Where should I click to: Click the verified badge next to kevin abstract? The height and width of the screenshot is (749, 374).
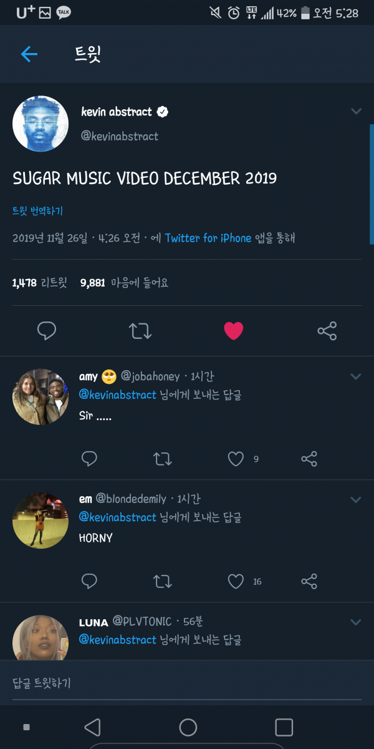point(163,111)
